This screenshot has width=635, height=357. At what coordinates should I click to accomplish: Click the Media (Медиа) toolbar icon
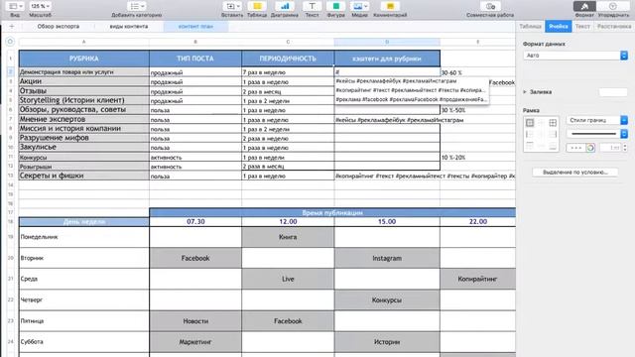359,7
